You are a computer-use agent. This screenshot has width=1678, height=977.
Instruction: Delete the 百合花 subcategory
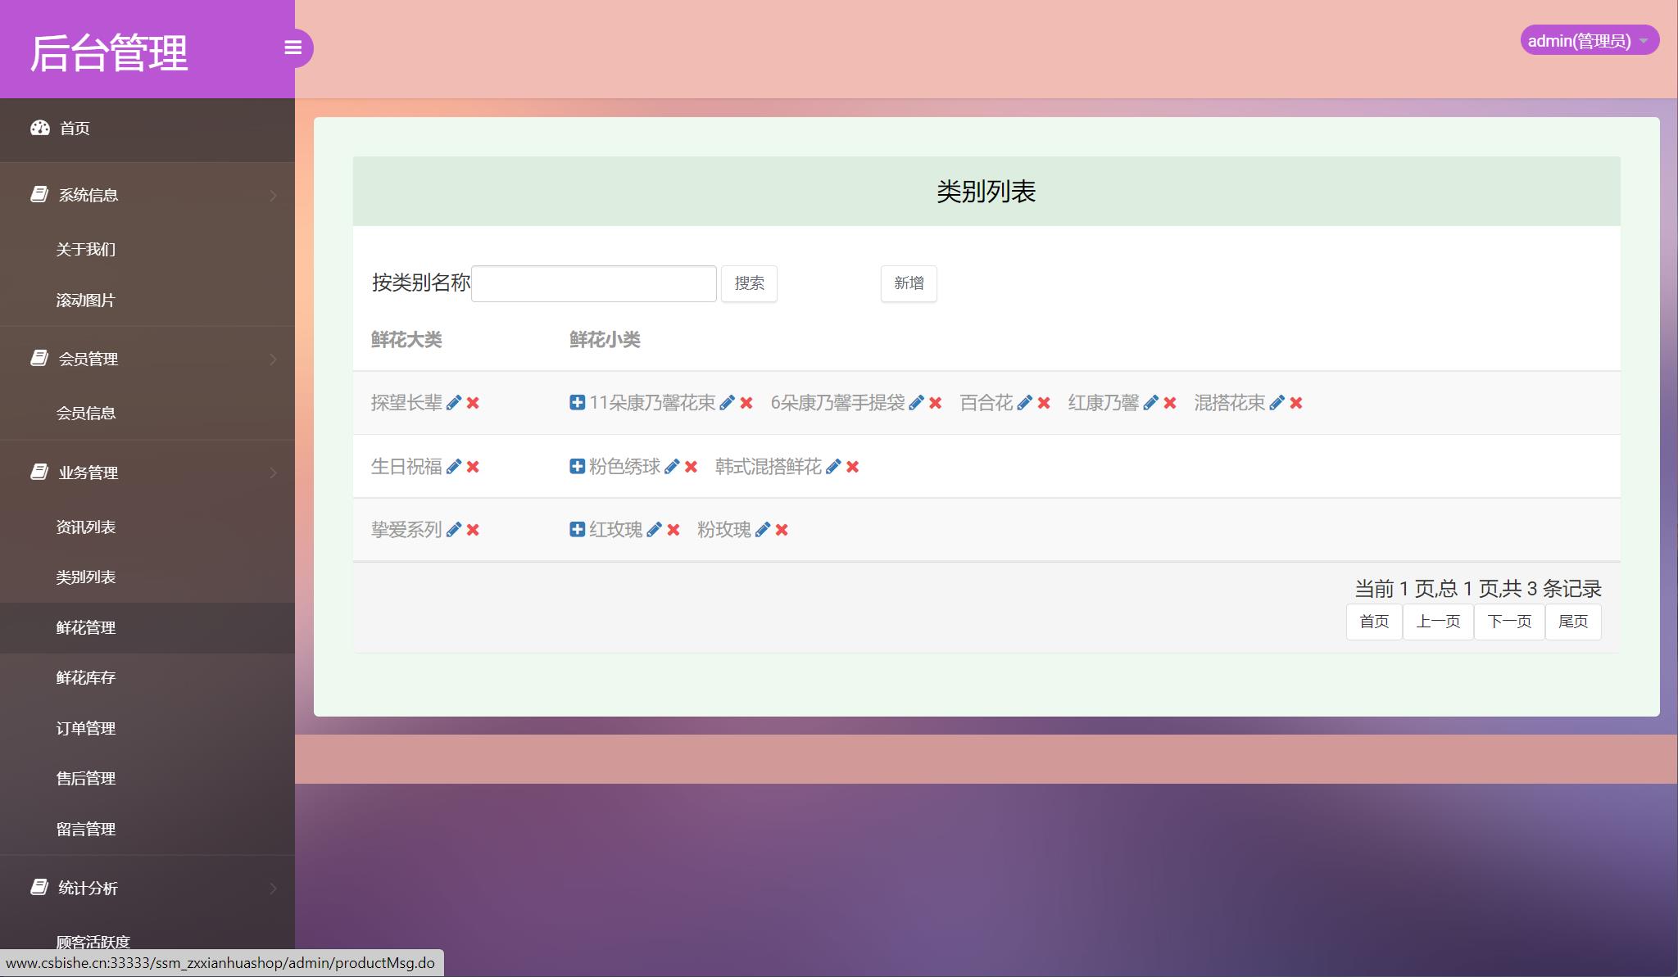tap(1043, 403)
